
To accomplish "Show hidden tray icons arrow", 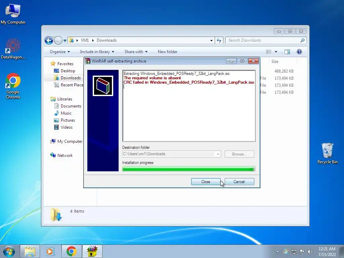I will click(x=278, y=252).
